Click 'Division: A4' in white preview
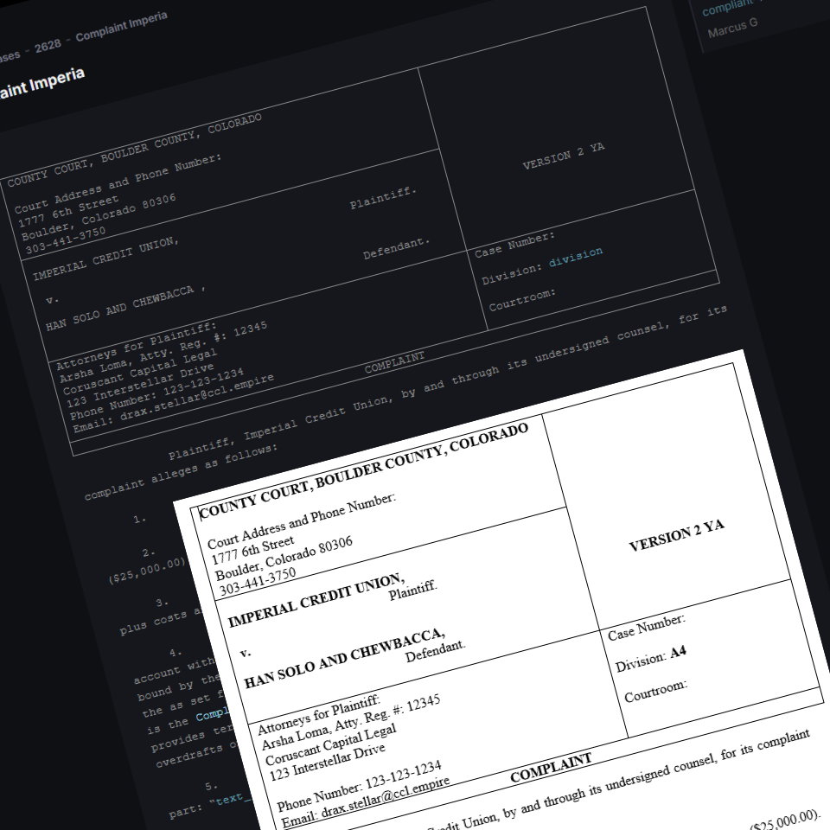The height and width of the screenshot is (830, 830). 650,659
